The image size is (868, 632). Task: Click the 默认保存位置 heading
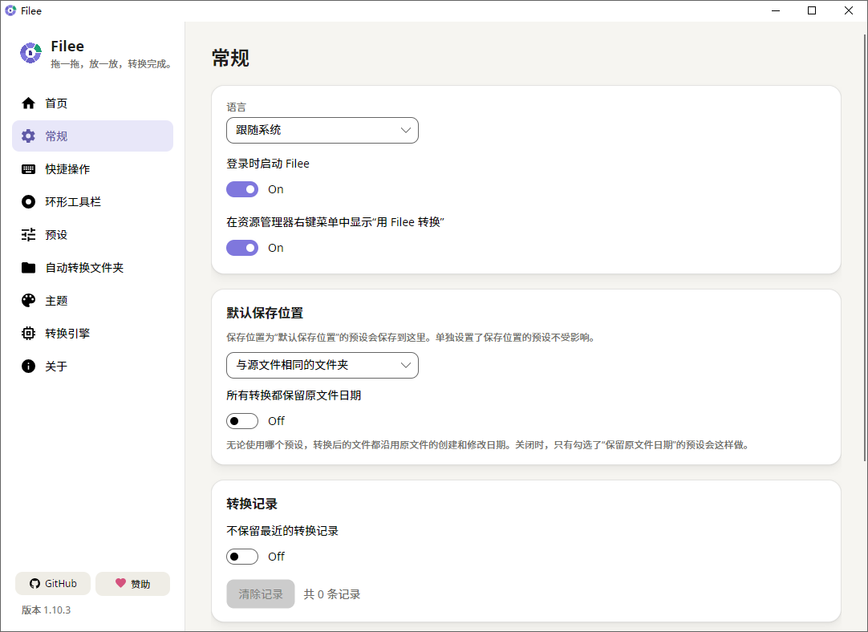(x=265, y=314)
